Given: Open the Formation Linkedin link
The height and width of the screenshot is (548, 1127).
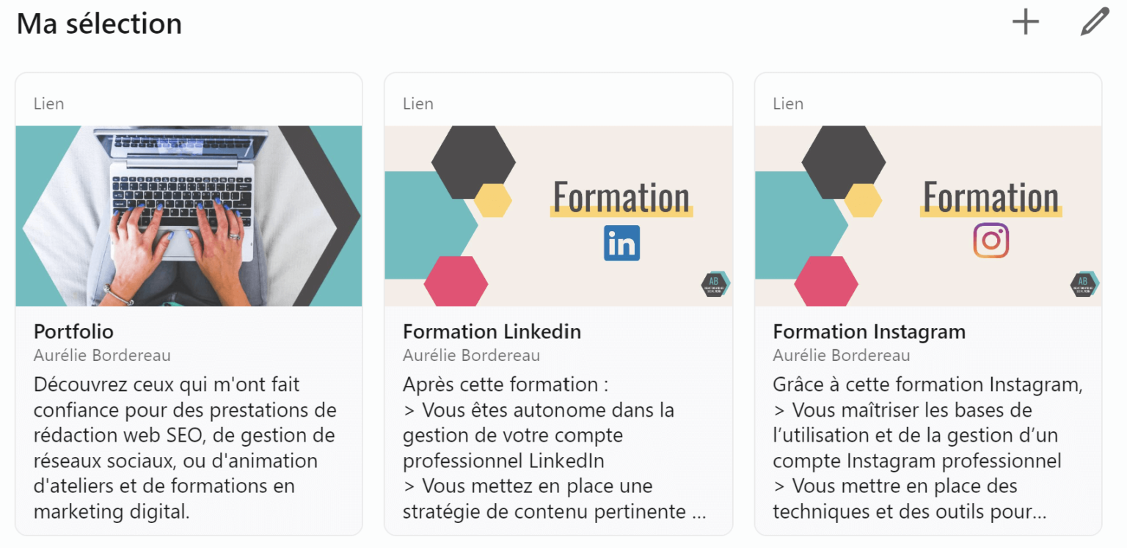Looking at the screenshot, I should (492, 332).
